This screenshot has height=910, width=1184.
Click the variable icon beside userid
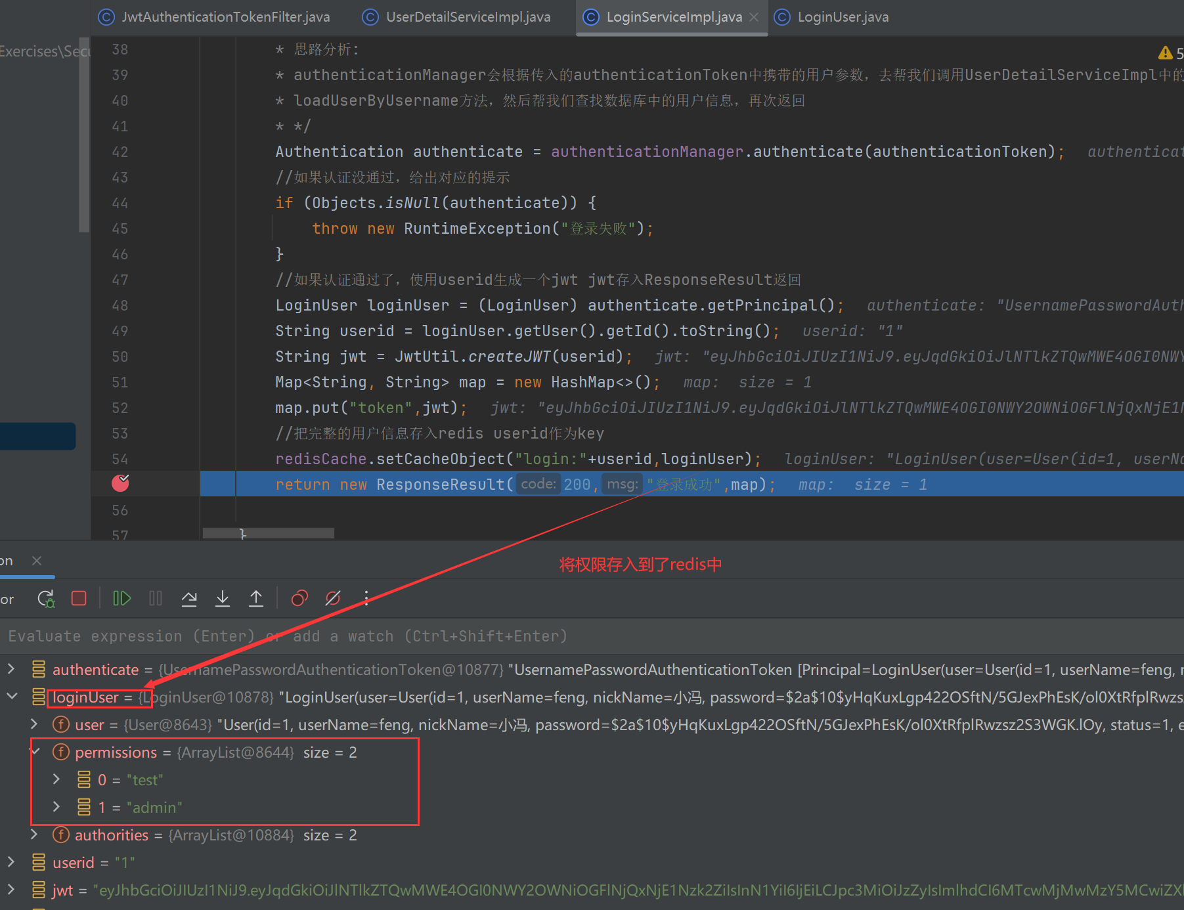tap(38, 862)
